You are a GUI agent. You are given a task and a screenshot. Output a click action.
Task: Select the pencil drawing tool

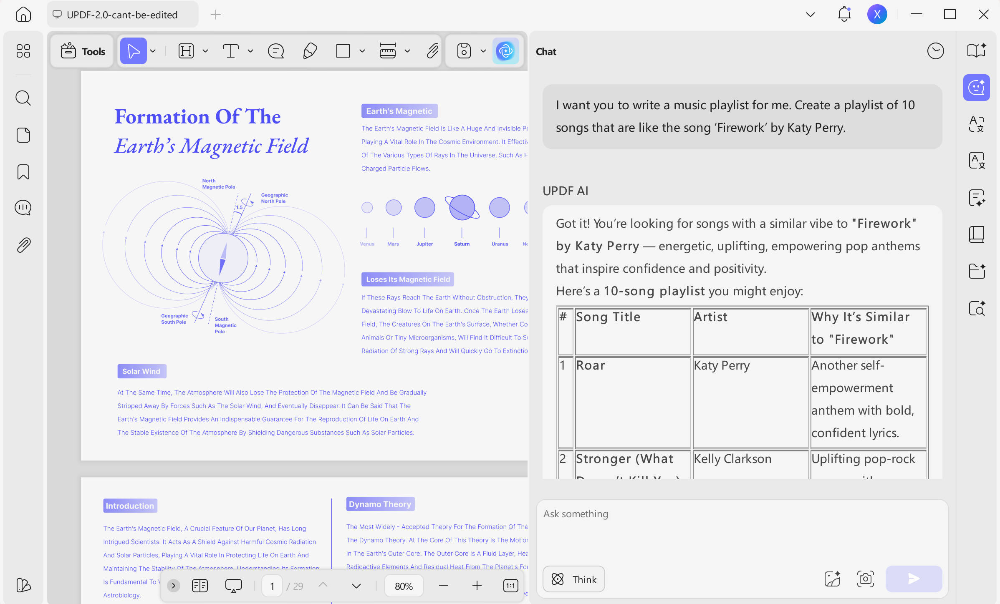coord(310,51)
